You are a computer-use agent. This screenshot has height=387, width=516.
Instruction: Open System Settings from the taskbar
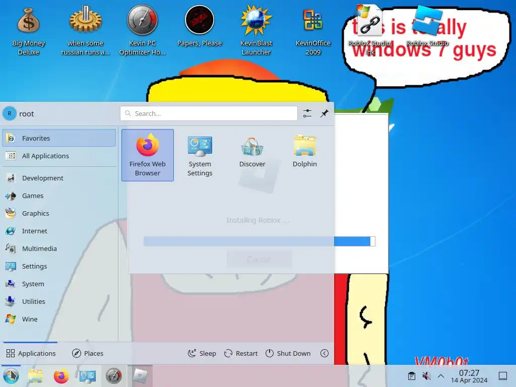[88, 376]
